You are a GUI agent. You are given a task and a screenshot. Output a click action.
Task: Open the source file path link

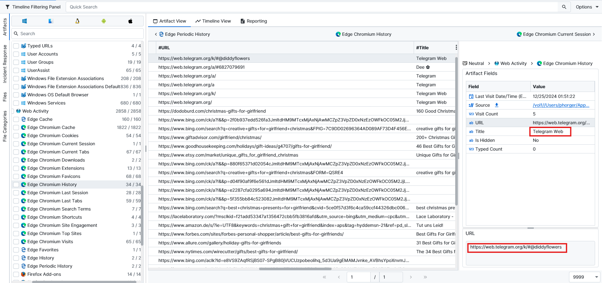[x=561, y=105]
